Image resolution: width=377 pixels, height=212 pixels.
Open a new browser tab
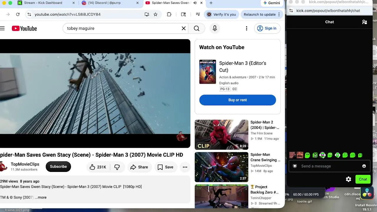pos(211,3)
